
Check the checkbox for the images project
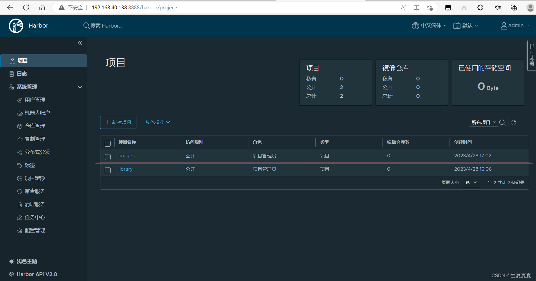point(107,157)
